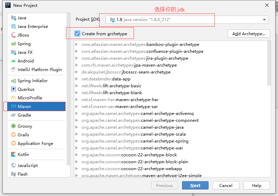Click the archetype list vertical scrollbar
The image size is (278, 196).
269,63
